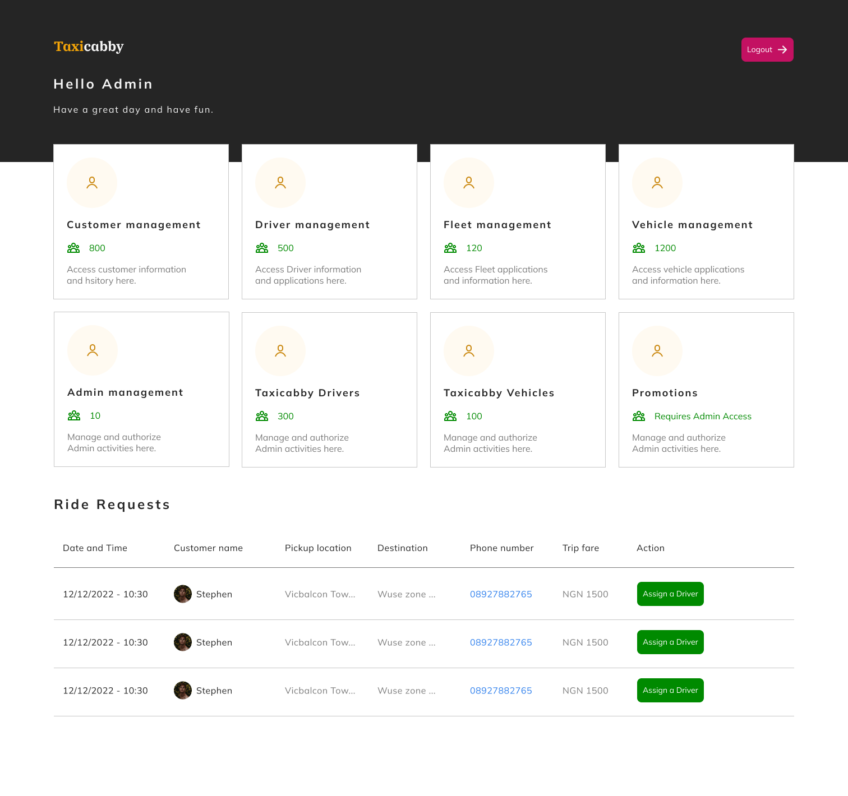848x796 pixels.
Task: Select the Fleet management avatar icon
Action: pos(469,182)
